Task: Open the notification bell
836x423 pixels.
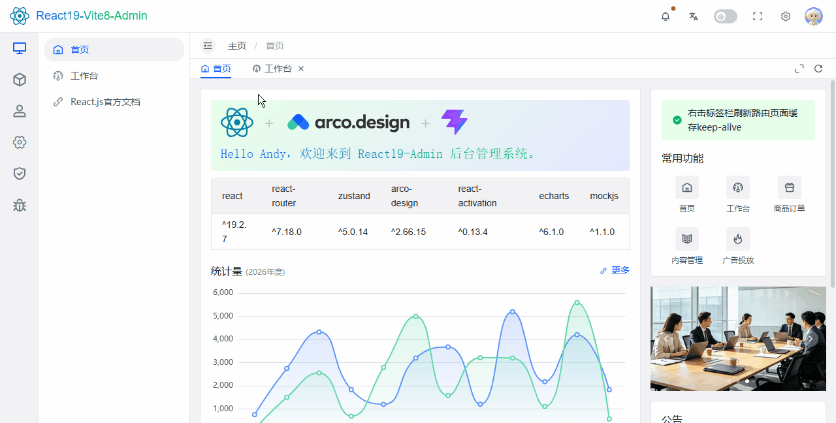Action: tap(666, 16)
